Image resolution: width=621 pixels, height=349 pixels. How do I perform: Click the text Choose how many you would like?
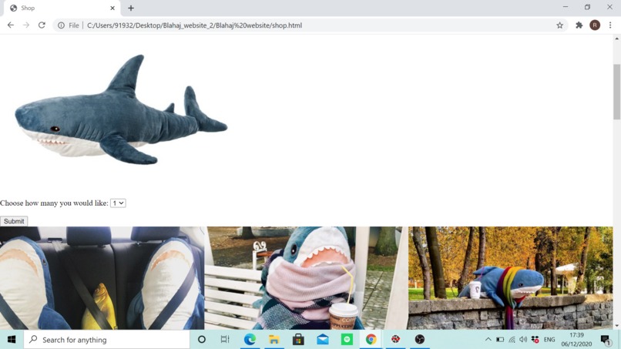tap(54, 203)
